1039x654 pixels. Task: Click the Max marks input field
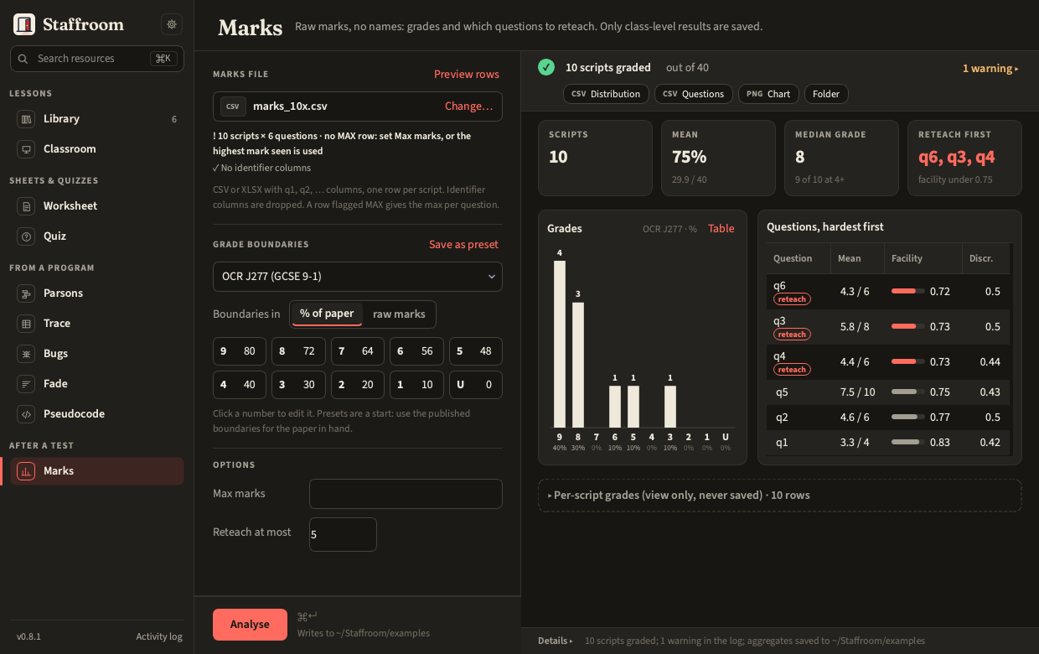tap(406, 494)
